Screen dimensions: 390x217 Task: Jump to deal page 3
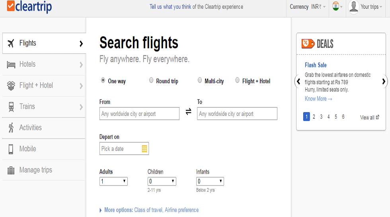pos(321,117)
